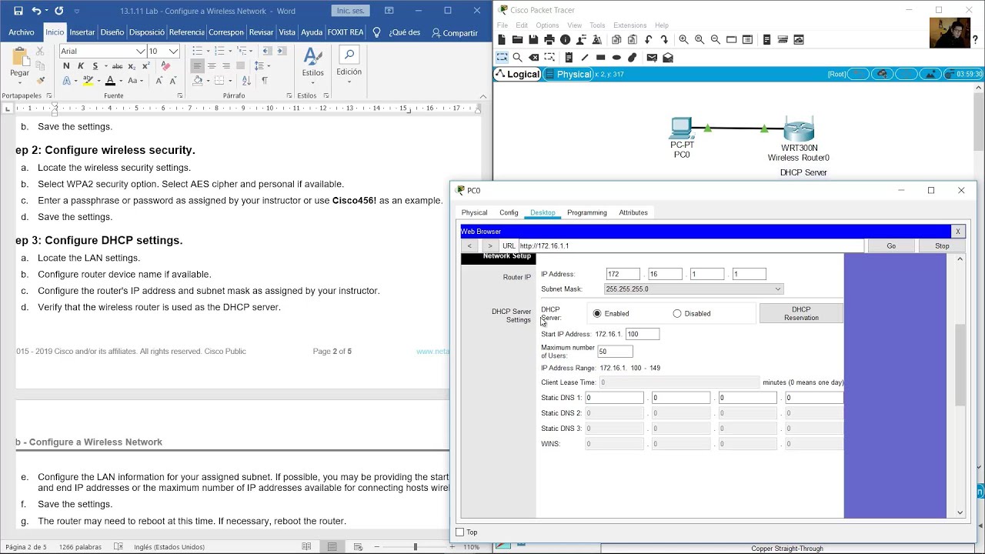Close the Web Browser with its X button
The width and height of the screenshot is (985, 554).
click(957, 231)
